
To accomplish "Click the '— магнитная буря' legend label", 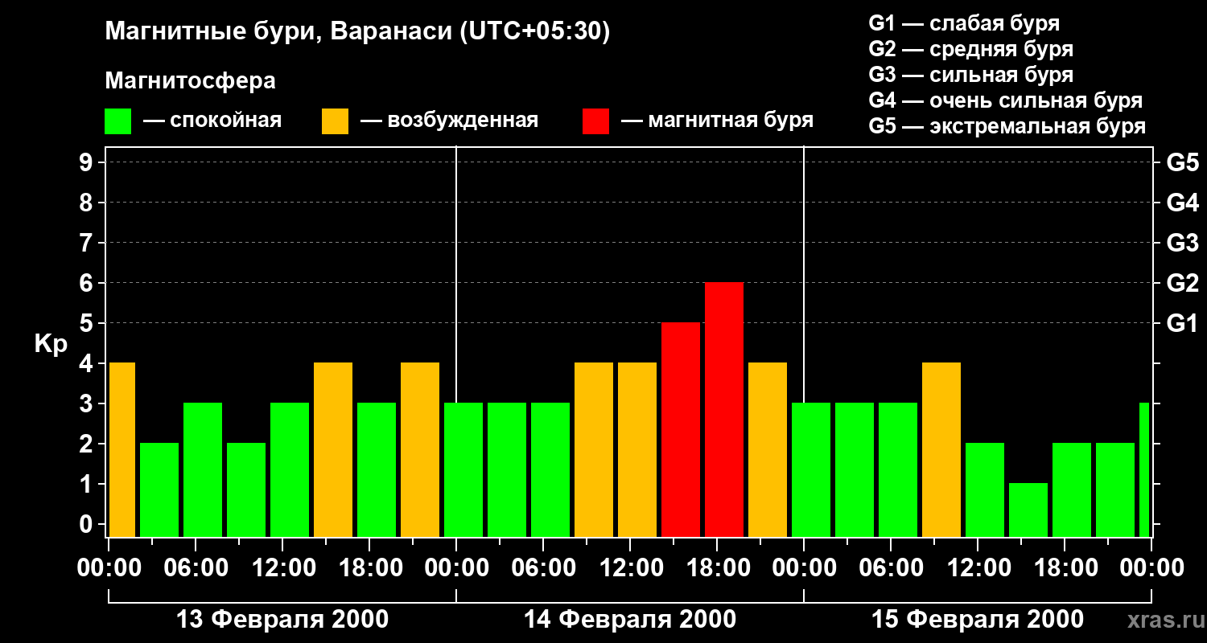I will [717, 121].
